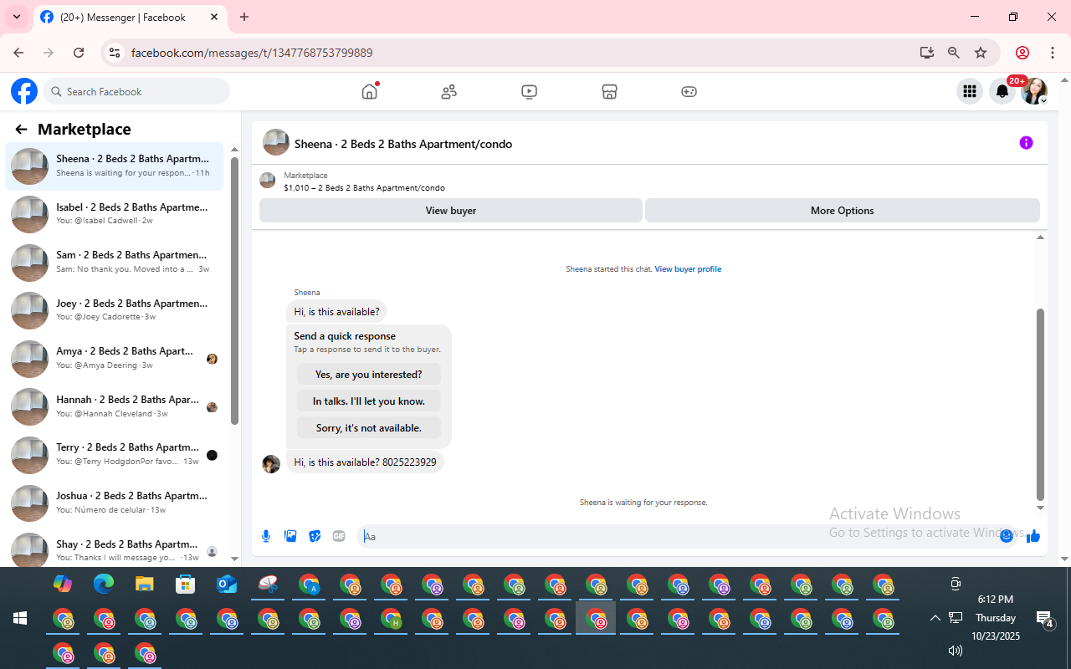Open the Facebook logo home link
The height and width of the screenshot is (669, 1071).
24,91
